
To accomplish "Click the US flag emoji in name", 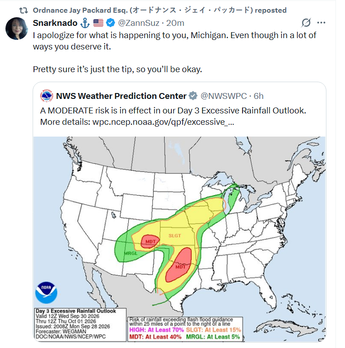I will coord(98,23).
